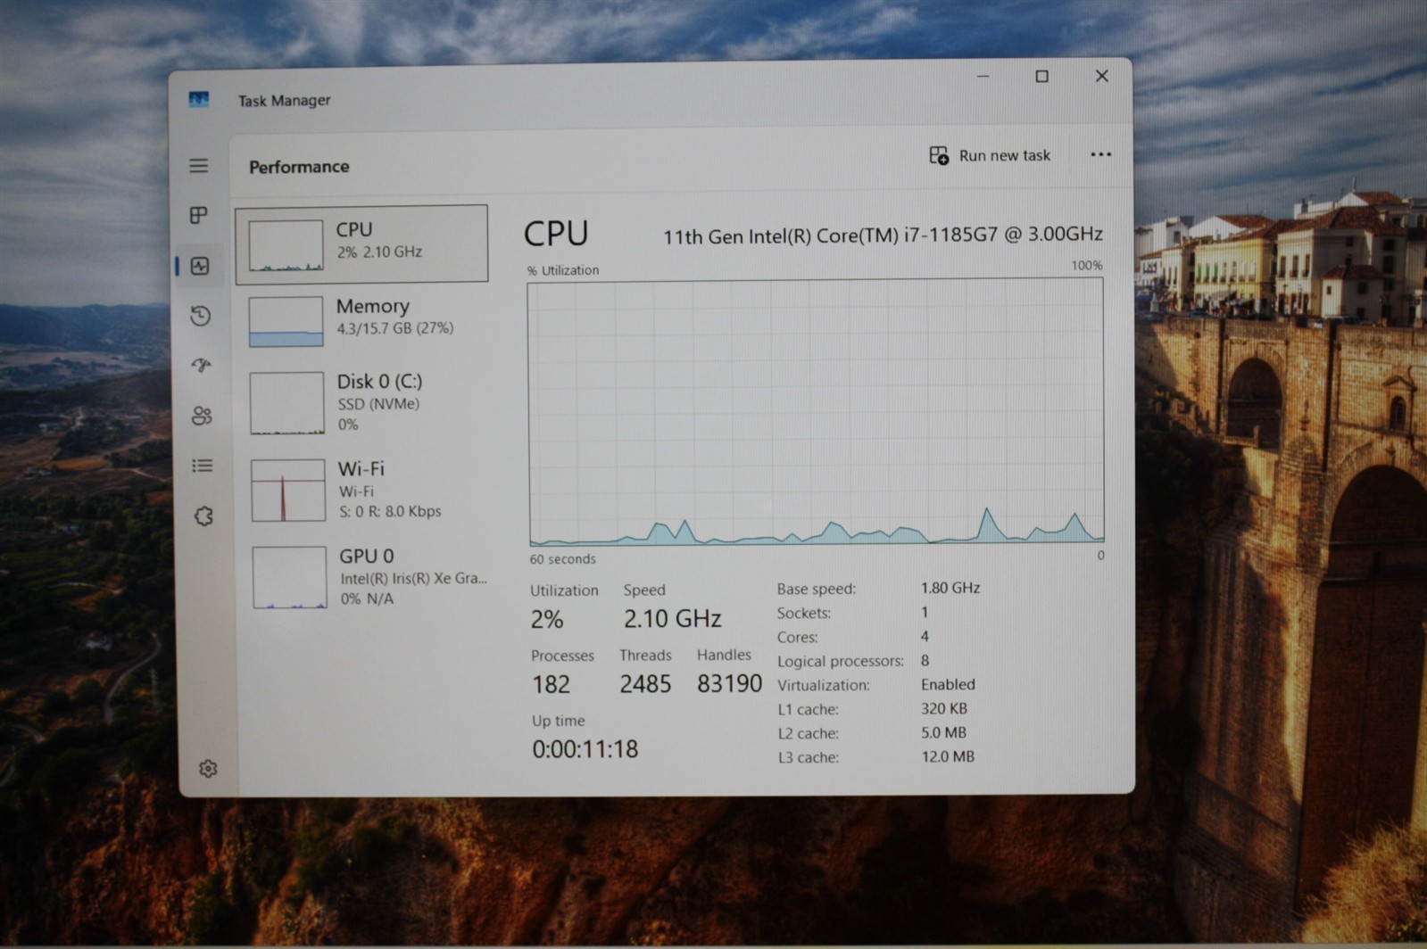Click the Memory mini graph thumbnail
1427x949 pixels.
pos(286,322)
